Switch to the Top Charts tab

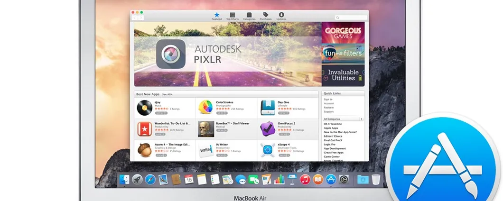click(233, 16)
